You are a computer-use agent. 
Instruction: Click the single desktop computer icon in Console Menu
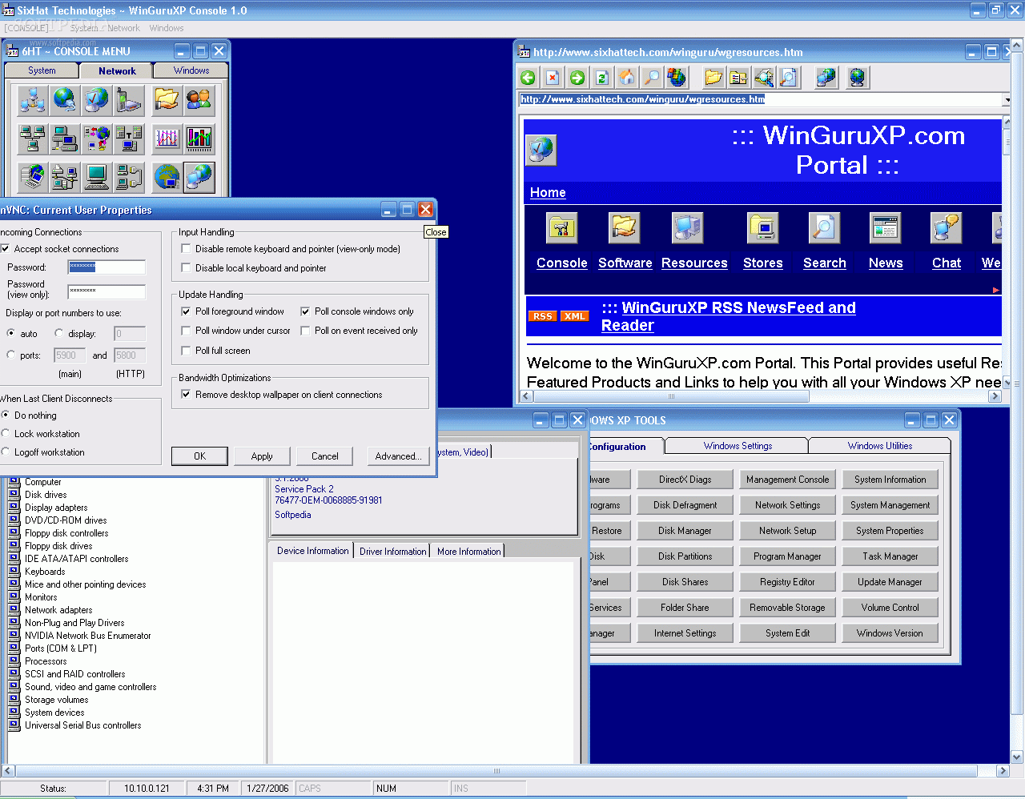[x=96, y=177]
